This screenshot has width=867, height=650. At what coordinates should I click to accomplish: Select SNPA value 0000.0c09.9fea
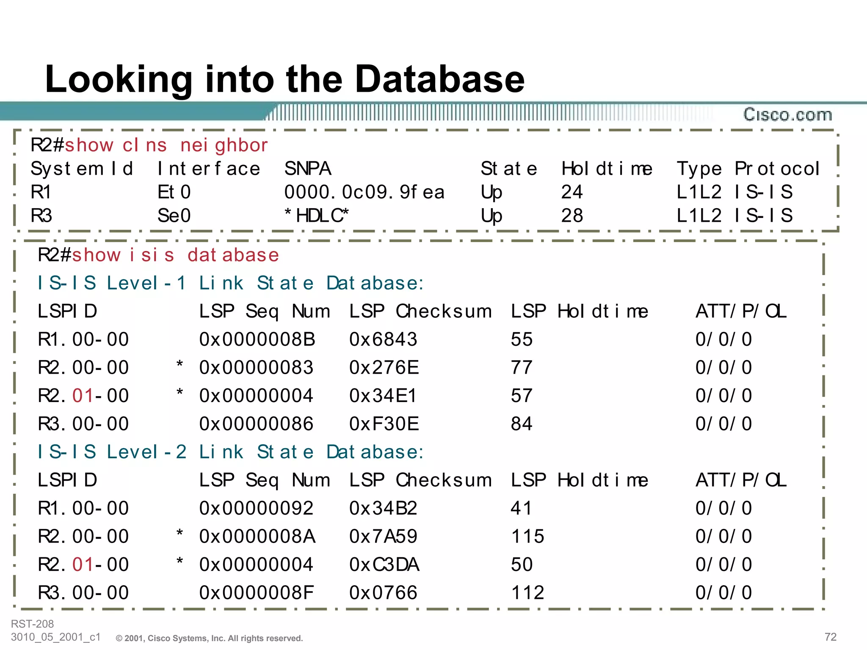pos(364,192)
